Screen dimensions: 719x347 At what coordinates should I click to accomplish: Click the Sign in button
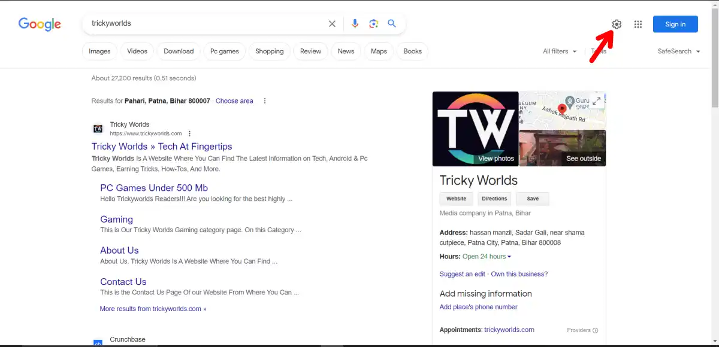click(x=675, y=24)
